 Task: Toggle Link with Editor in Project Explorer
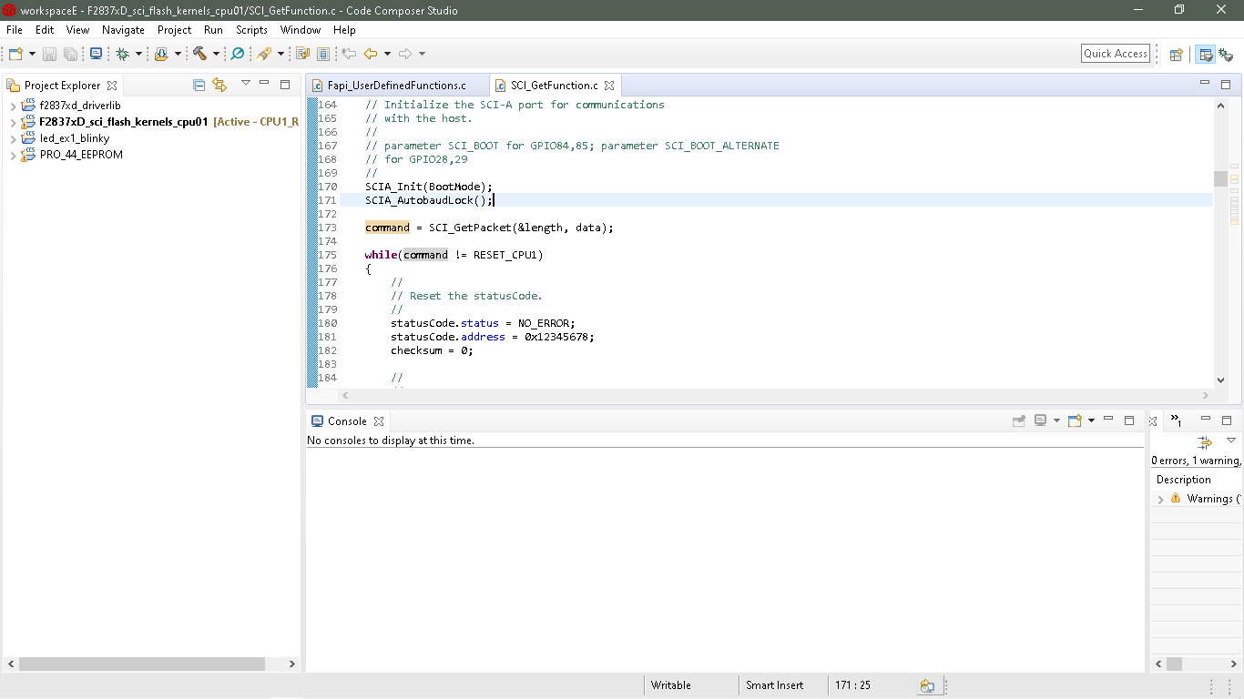219,85
